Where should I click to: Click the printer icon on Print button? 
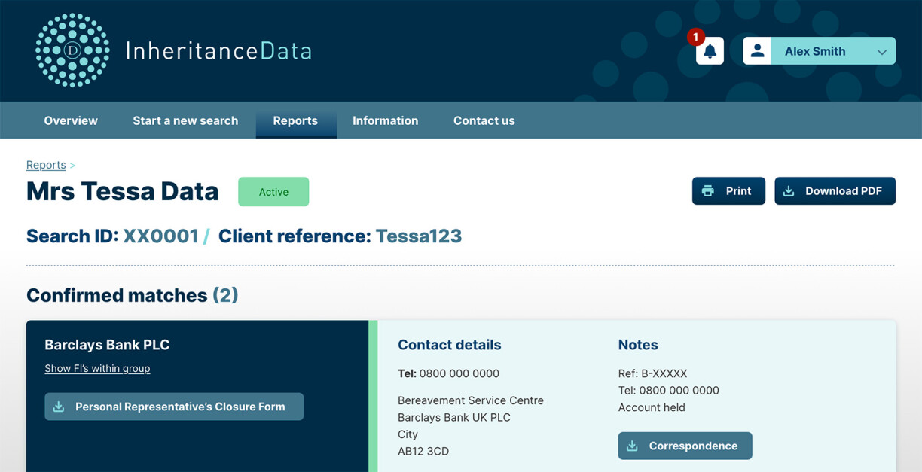click(x=708, y=191)
